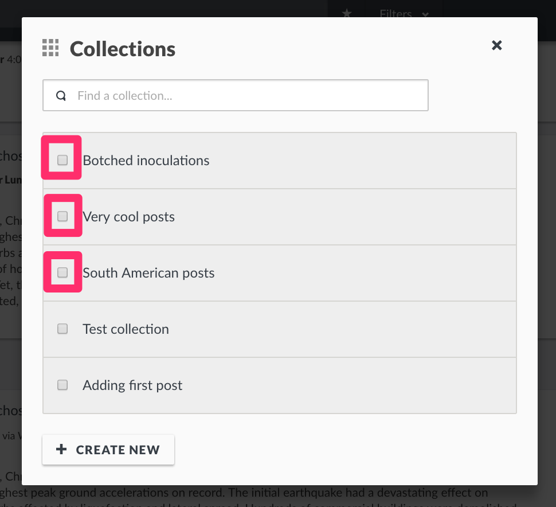Tick the Test collection checkbox
This screenshot has height=507, width=556.
tap(62, 329)
